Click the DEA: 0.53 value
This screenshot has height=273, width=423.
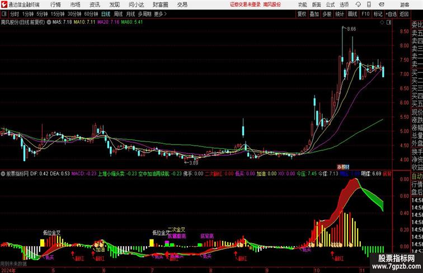[x=60, y=174]
